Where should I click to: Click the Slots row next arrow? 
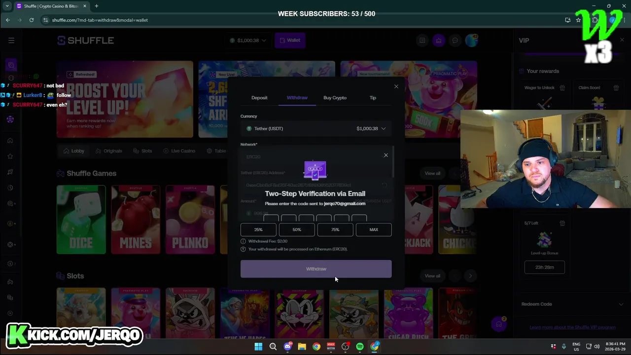point(470,276)
